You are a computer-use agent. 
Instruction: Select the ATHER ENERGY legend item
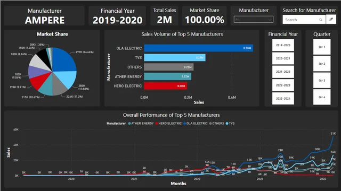pos(141,123)
